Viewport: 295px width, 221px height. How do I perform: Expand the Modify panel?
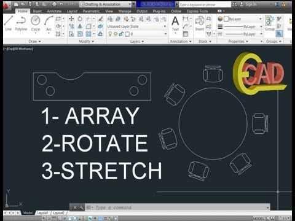[86, 41]
